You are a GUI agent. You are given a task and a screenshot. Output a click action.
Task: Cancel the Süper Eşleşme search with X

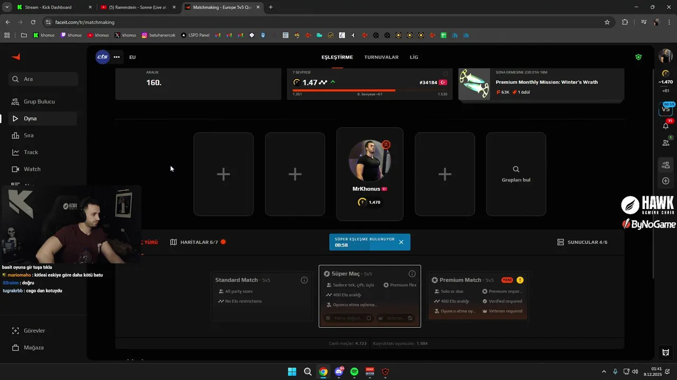(x=401, y=242)
